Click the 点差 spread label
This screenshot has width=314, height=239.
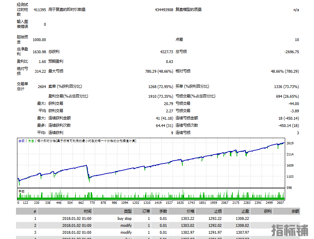click(179, 40)
